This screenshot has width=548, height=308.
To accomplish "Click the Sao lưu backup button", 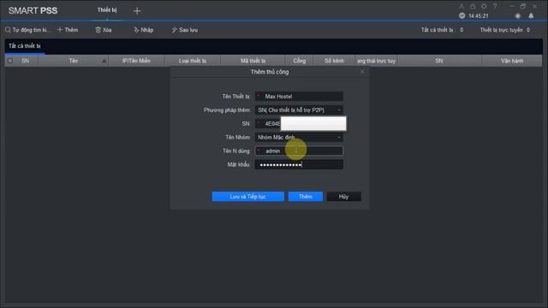I will (185, 30).
